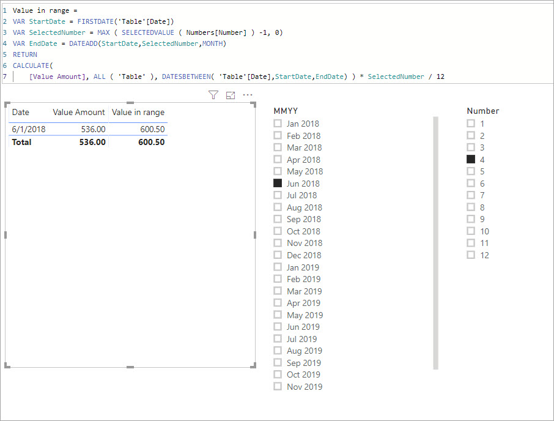
Task: Select Number 10 checkbox
Action: coord(471,231)
